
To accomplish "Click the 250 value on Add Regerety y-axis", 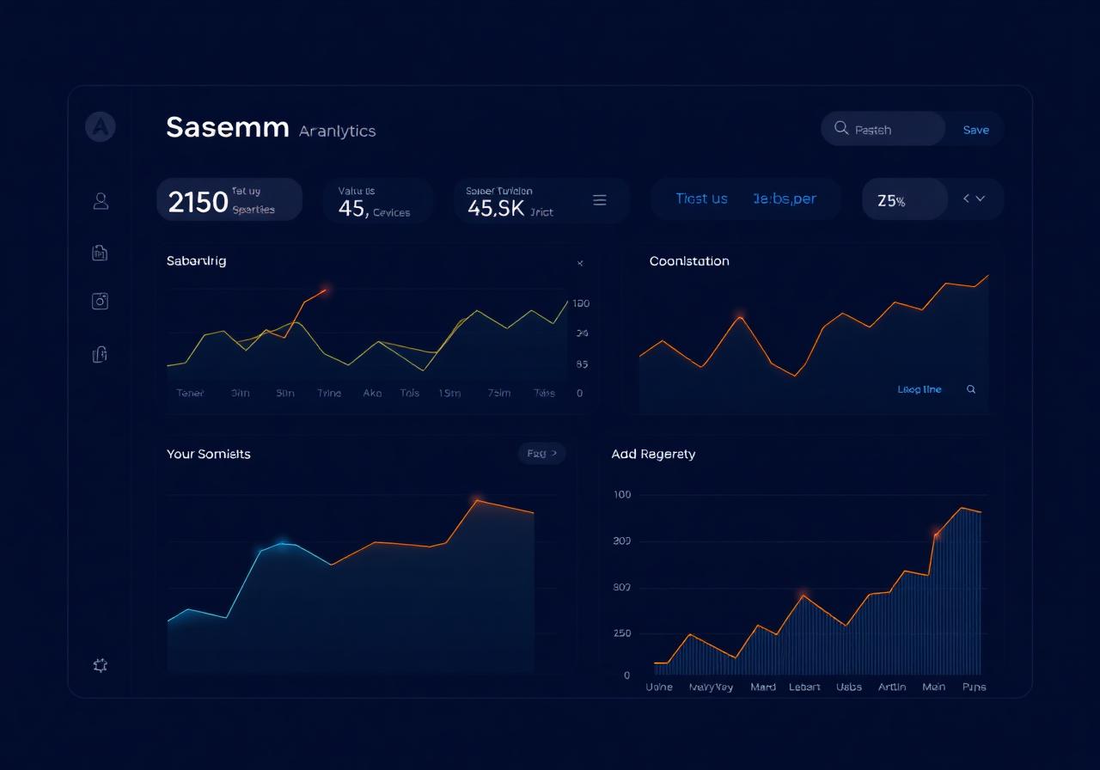I will coord(622,633).
